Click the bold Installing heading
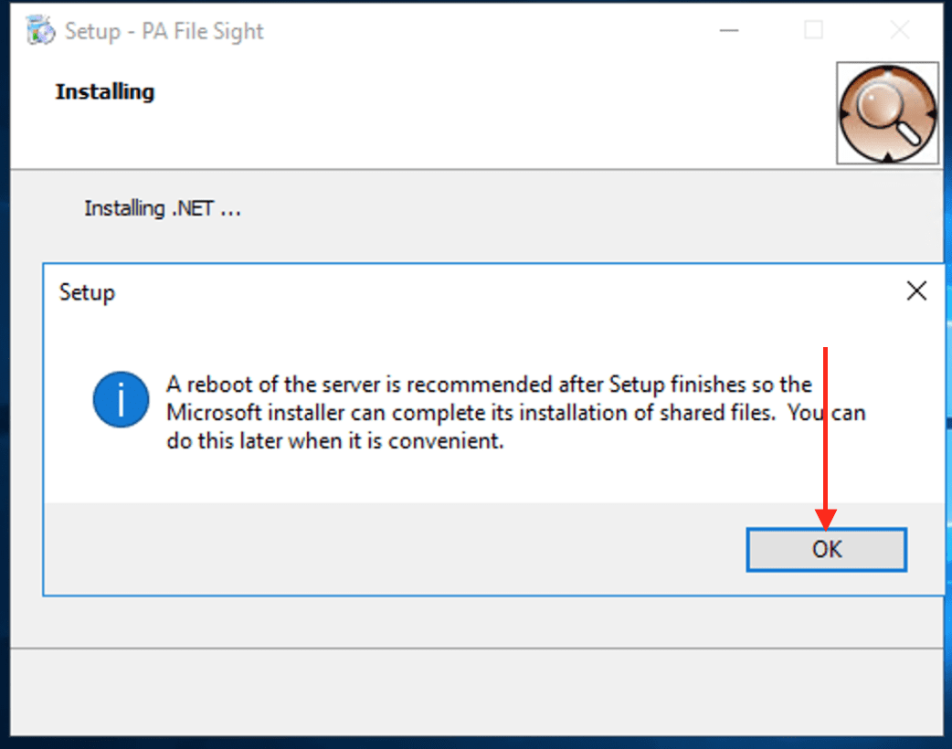This screenshot has height=749, width=952. click(105, 91)
